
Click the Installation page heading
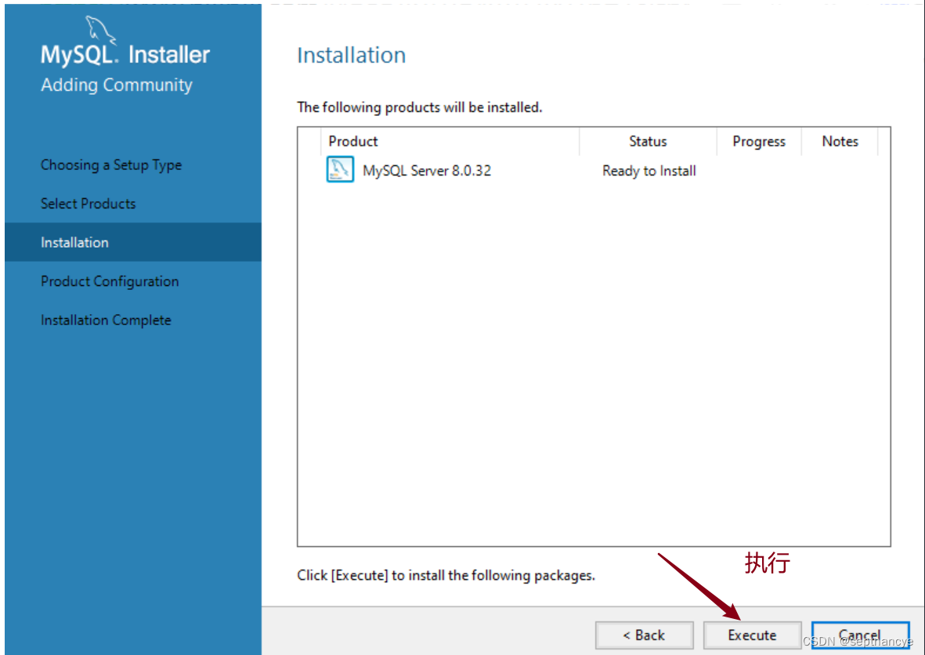351,56
